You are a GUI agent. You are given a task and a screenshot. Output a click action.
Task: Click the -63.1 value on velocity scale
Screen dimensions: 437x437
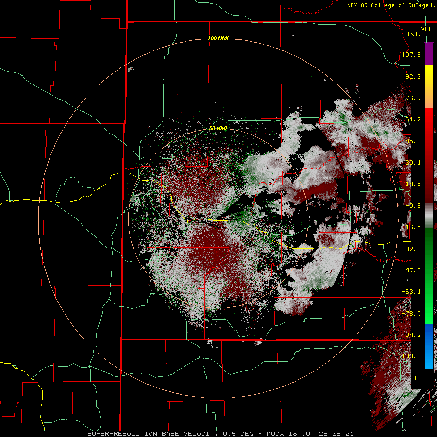411,292
